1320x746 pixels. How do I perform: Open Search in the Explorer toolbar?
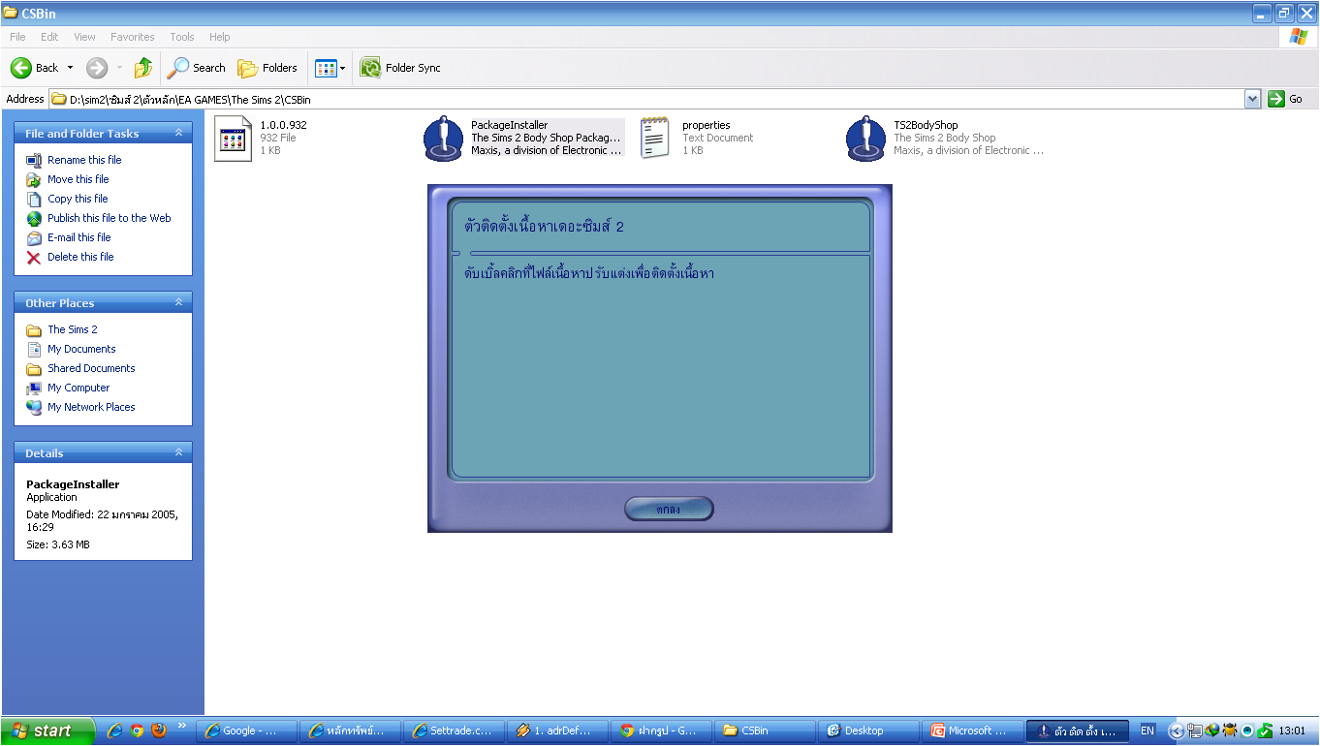[x=197, y=68]
